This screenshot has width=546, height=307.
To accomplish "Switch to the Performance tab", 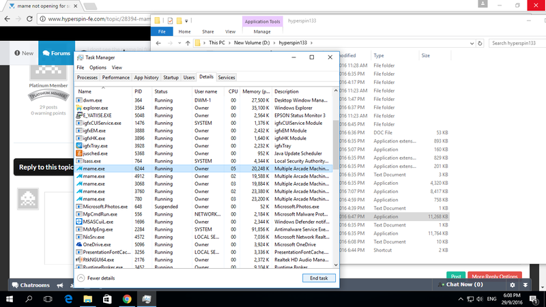I will click(116, 78).
